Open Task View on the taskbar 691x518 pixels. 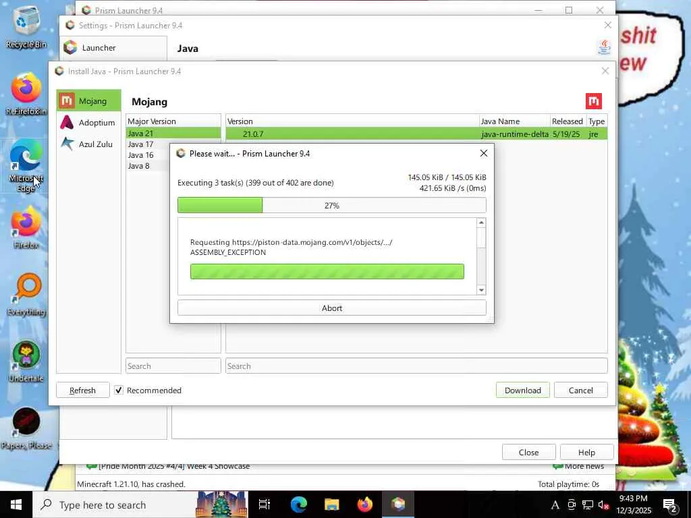[x=265, y=505]
